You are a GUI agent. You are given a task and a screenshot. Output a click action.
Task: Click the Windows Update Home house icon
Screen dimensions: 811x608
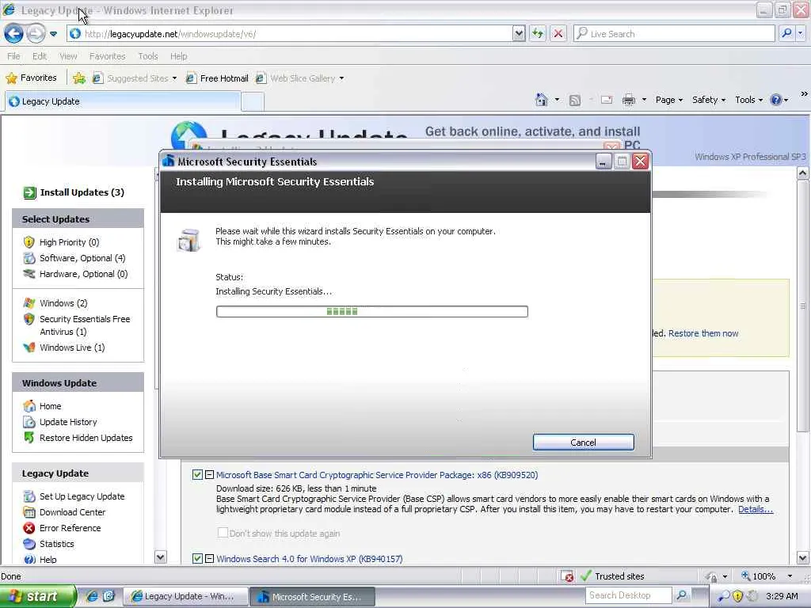coord(29,406)
